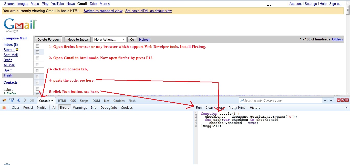
Task: Select the Cookies tab in Firebug
Action: pos(119,101)
